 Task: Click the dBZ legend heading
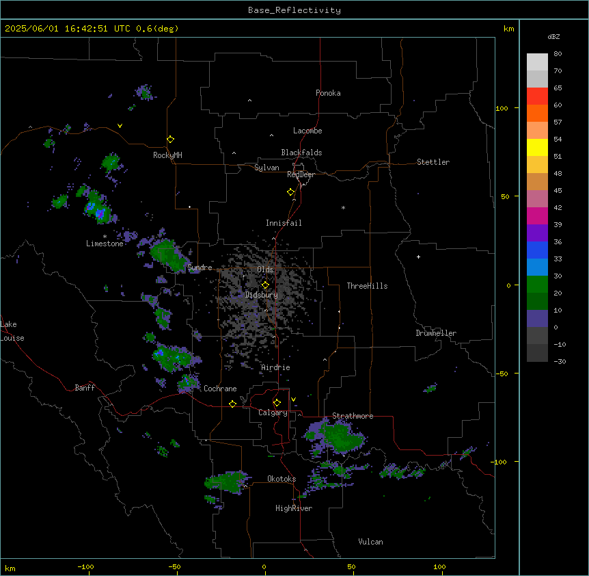553,36
